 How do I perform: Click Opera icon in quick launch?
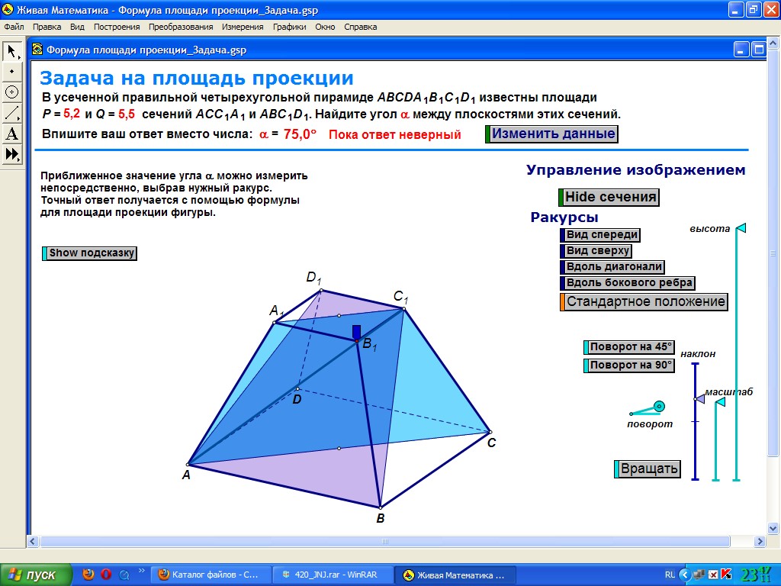coord(106,575)
